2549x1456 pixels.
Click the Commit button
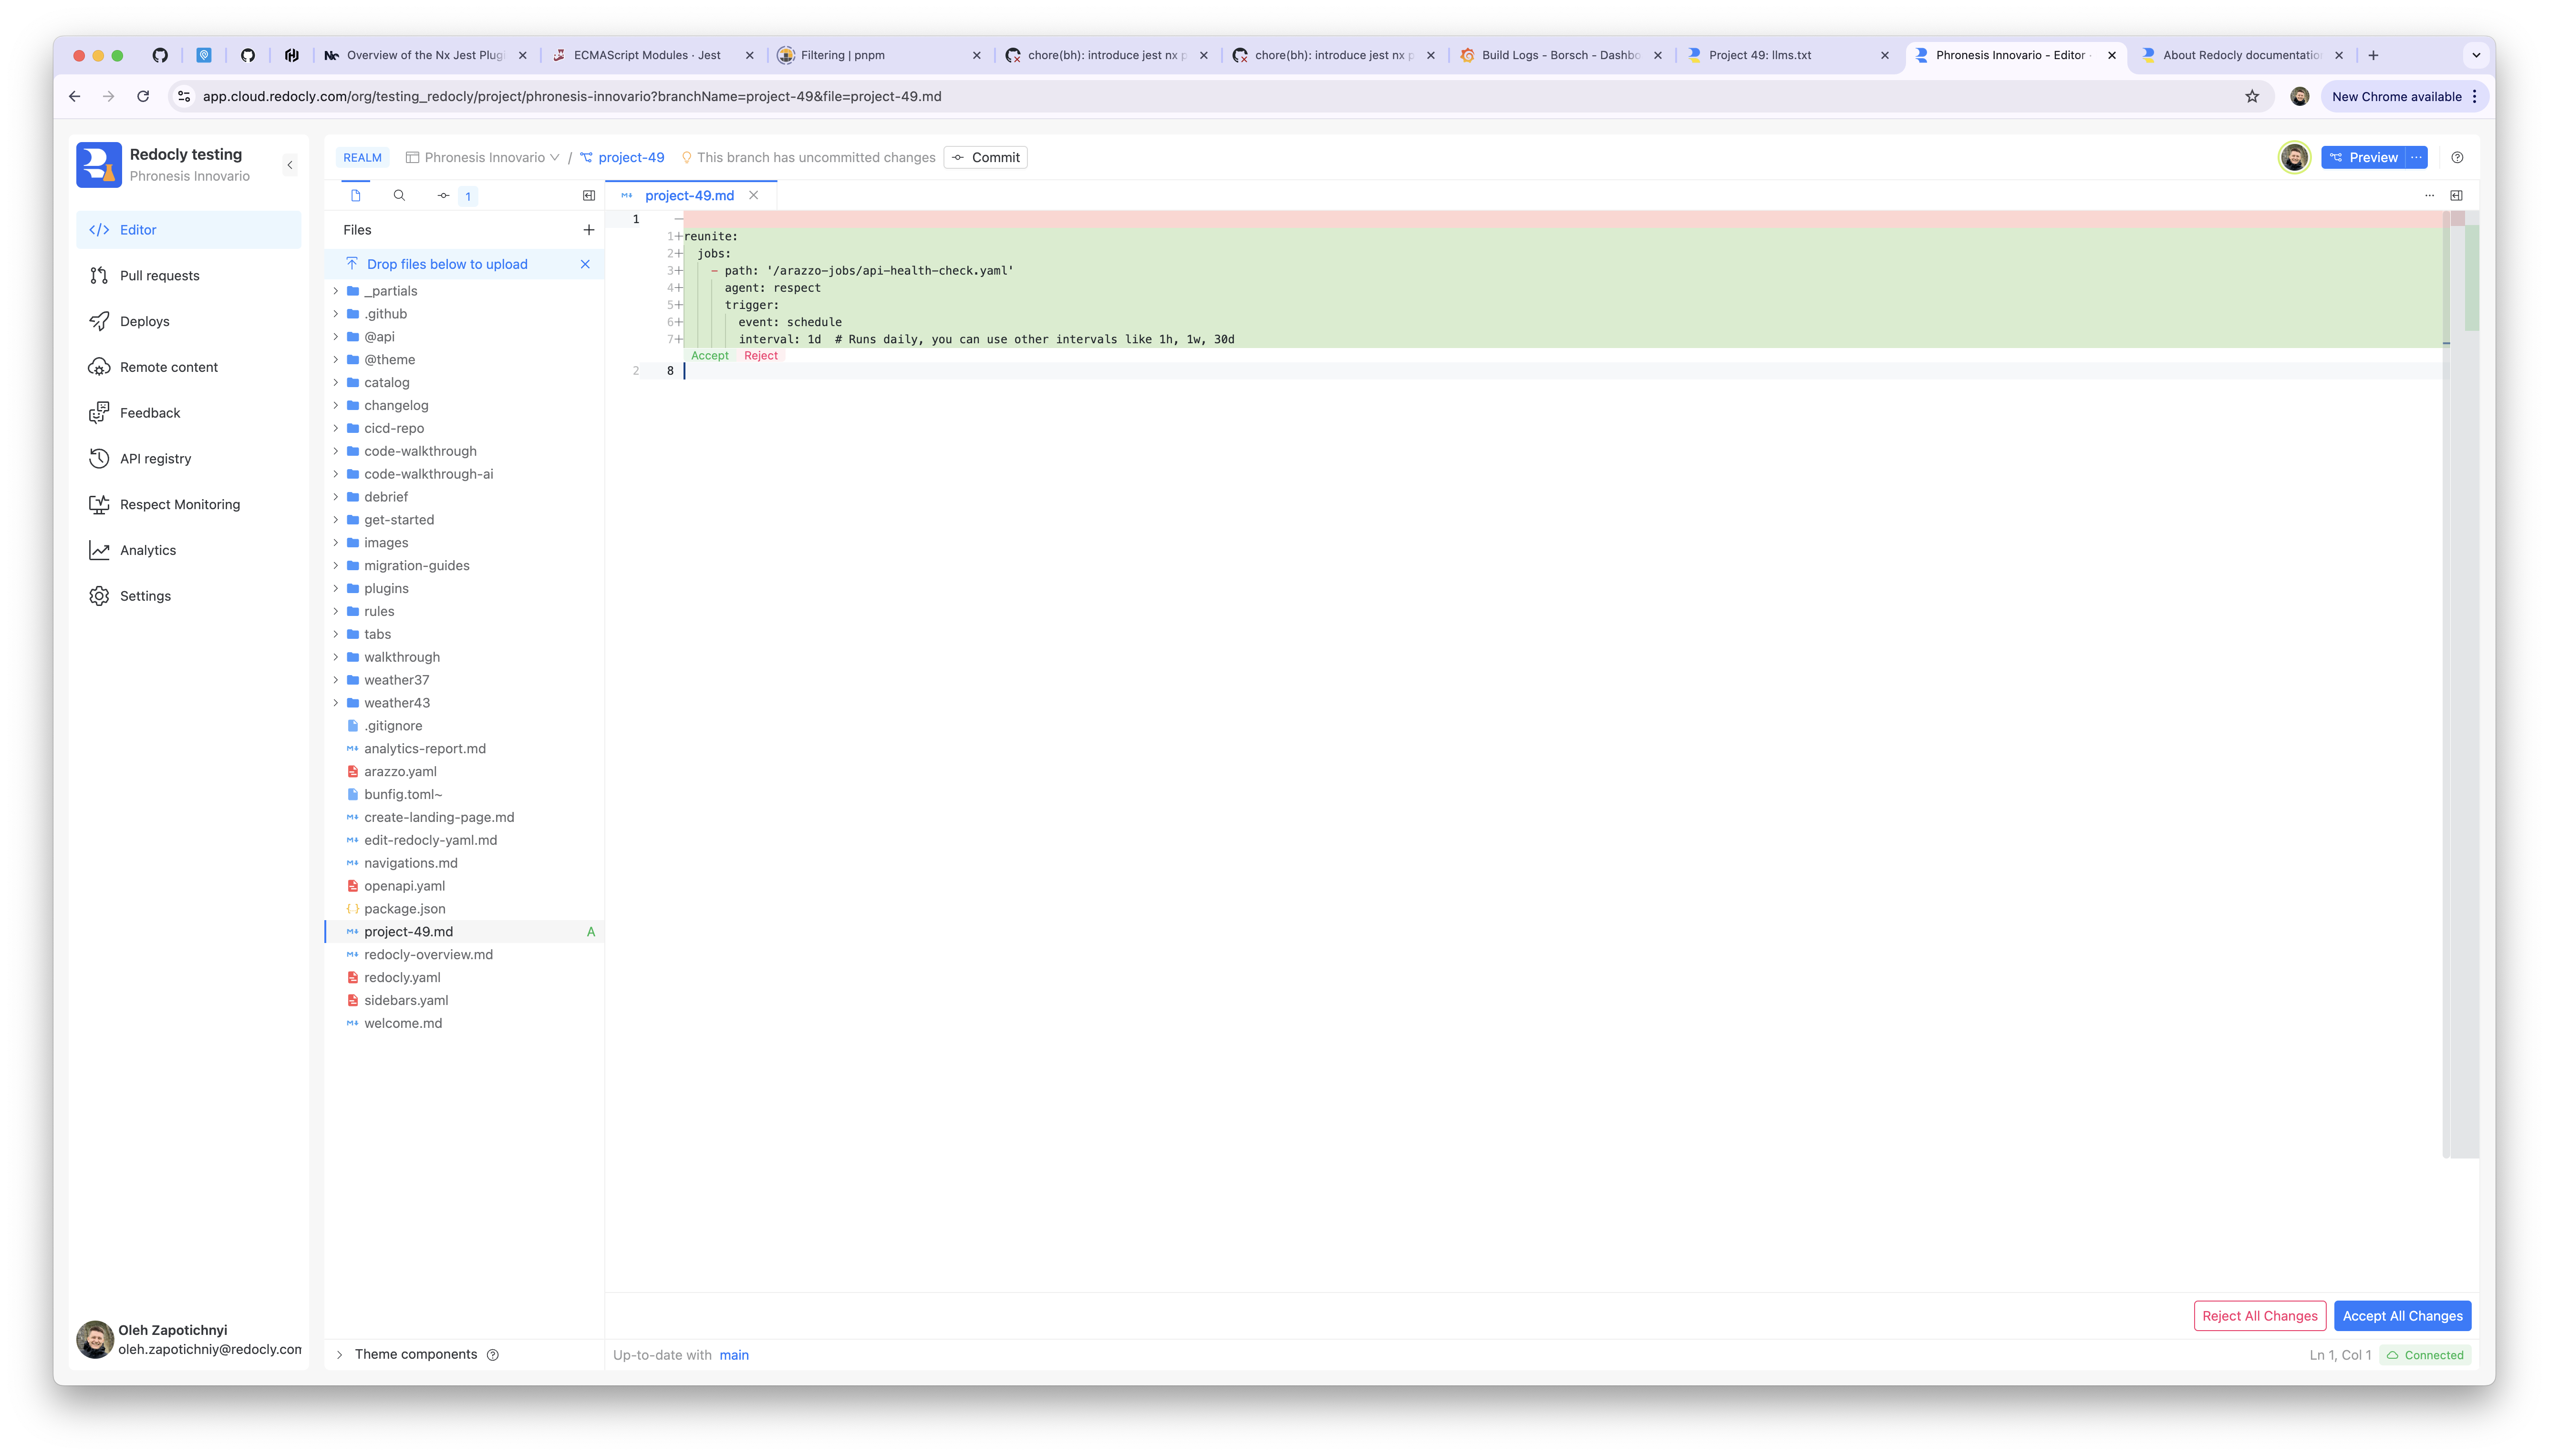985,158
